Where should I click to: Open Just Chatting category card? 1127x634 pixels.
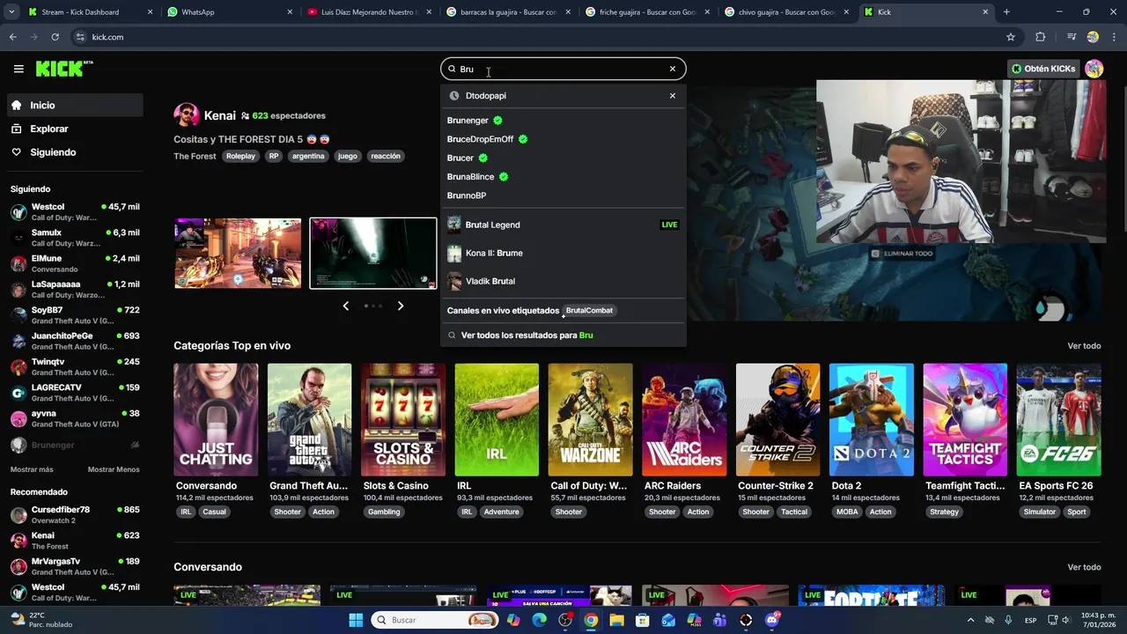click(216, 420)
